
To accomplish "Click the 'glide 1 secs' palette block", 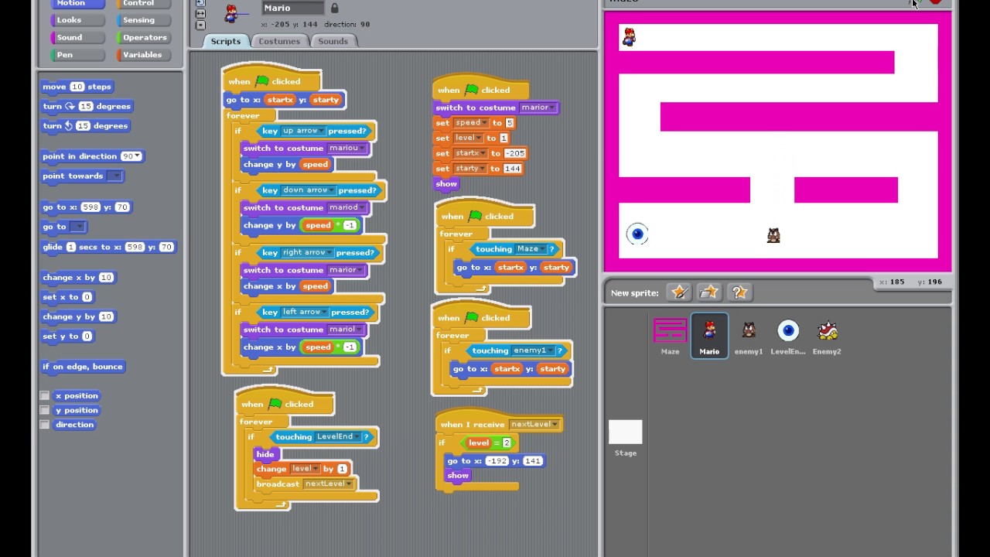I will click(109, 247).
